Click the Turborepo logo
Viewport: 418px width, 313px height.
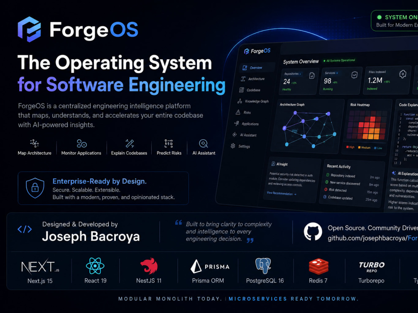[x=372, y=267]
